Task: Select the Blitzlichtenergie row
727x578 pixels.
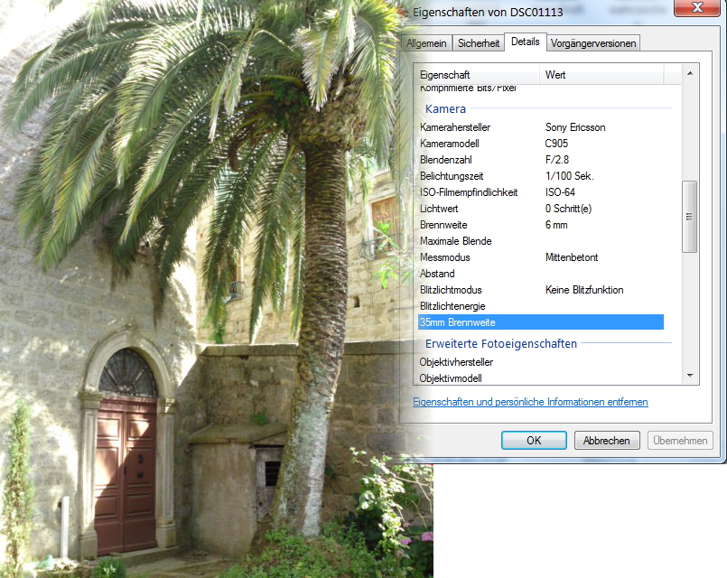Action: coord(541,305)
